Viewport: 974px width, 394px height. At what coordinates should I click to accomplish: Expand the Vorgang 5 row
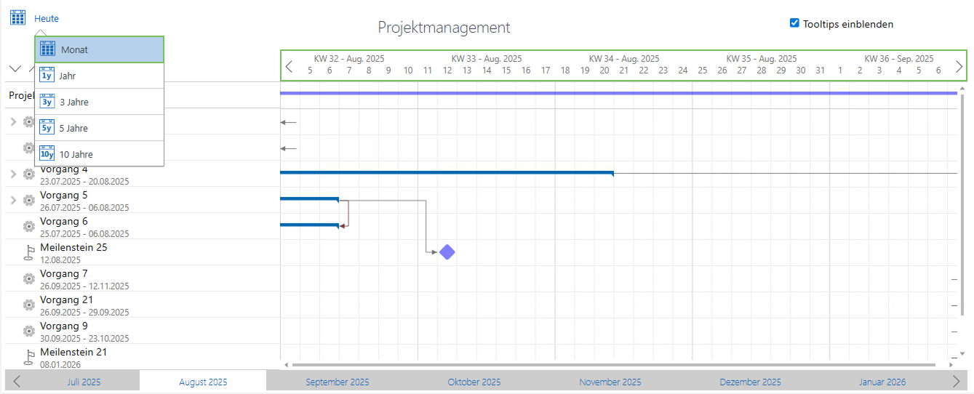(13, 200)
